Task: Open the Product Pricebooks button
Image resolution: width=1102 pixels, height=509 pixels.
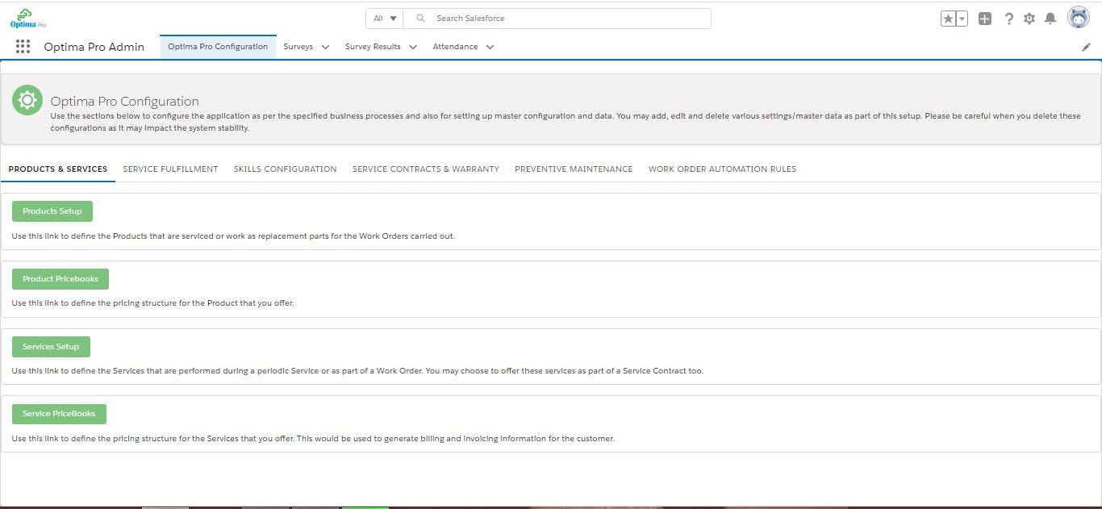Action: 60,278
